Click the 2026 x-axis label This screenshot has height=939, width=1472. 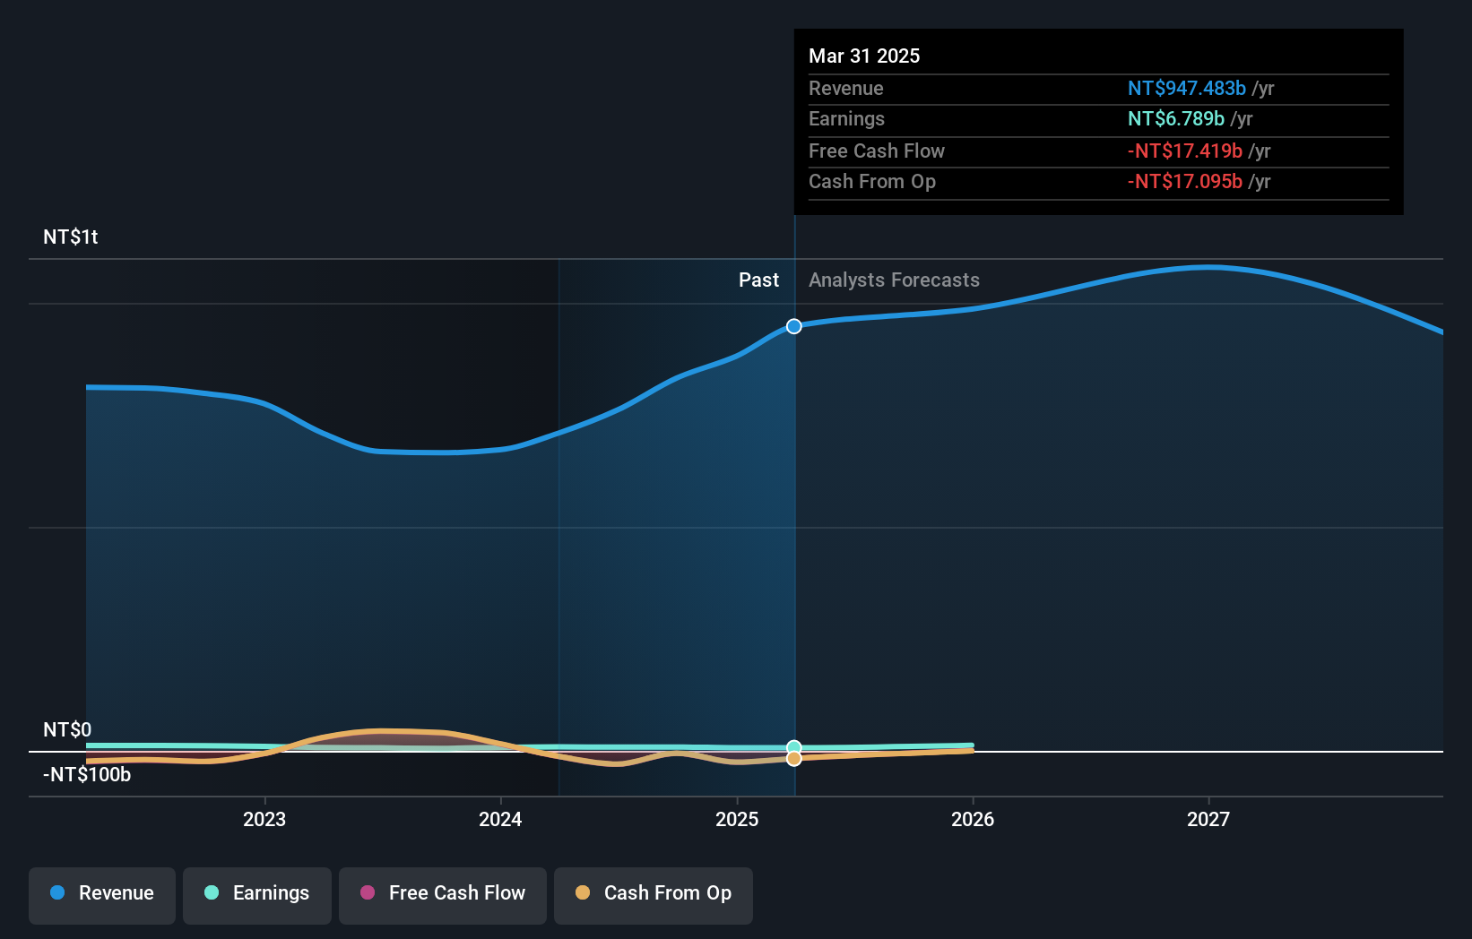coord(973,819)
